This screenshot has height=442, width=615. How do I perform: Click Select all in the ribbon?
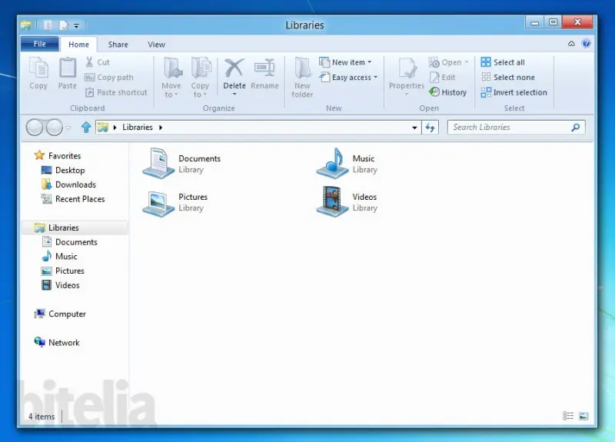click(503, 62)
